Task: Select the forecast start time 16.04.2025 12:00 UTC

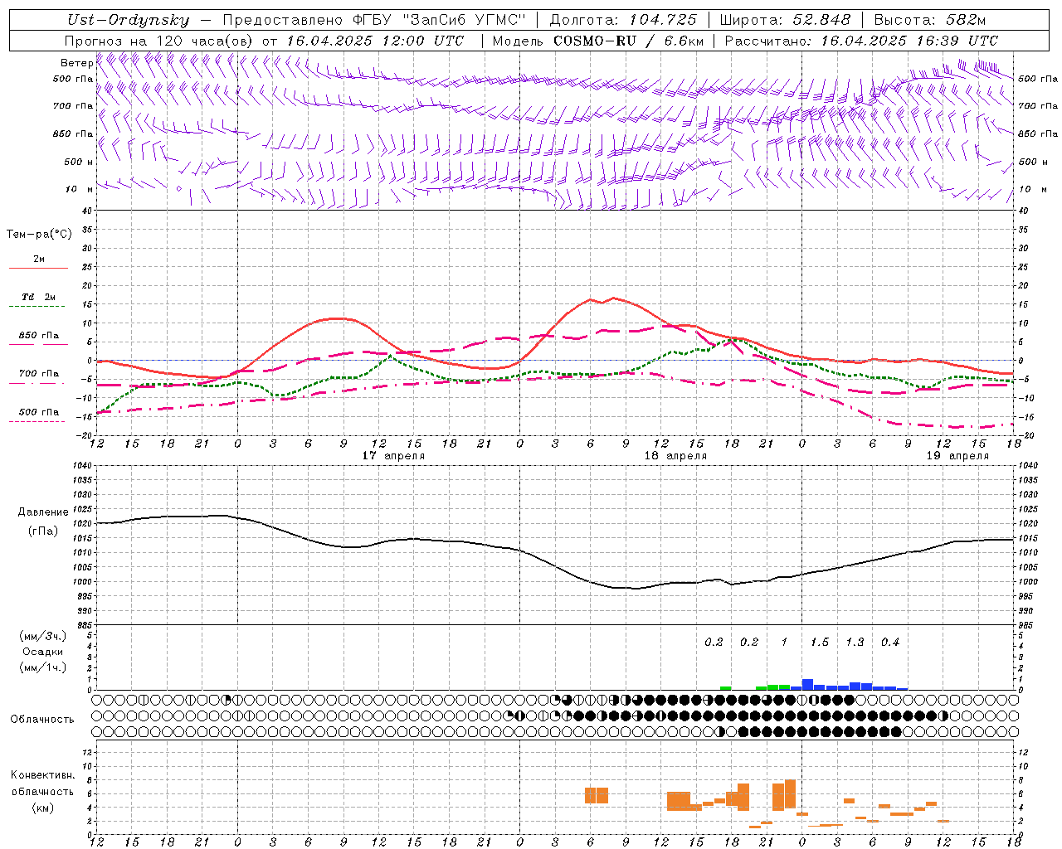Action: point(375,41)
